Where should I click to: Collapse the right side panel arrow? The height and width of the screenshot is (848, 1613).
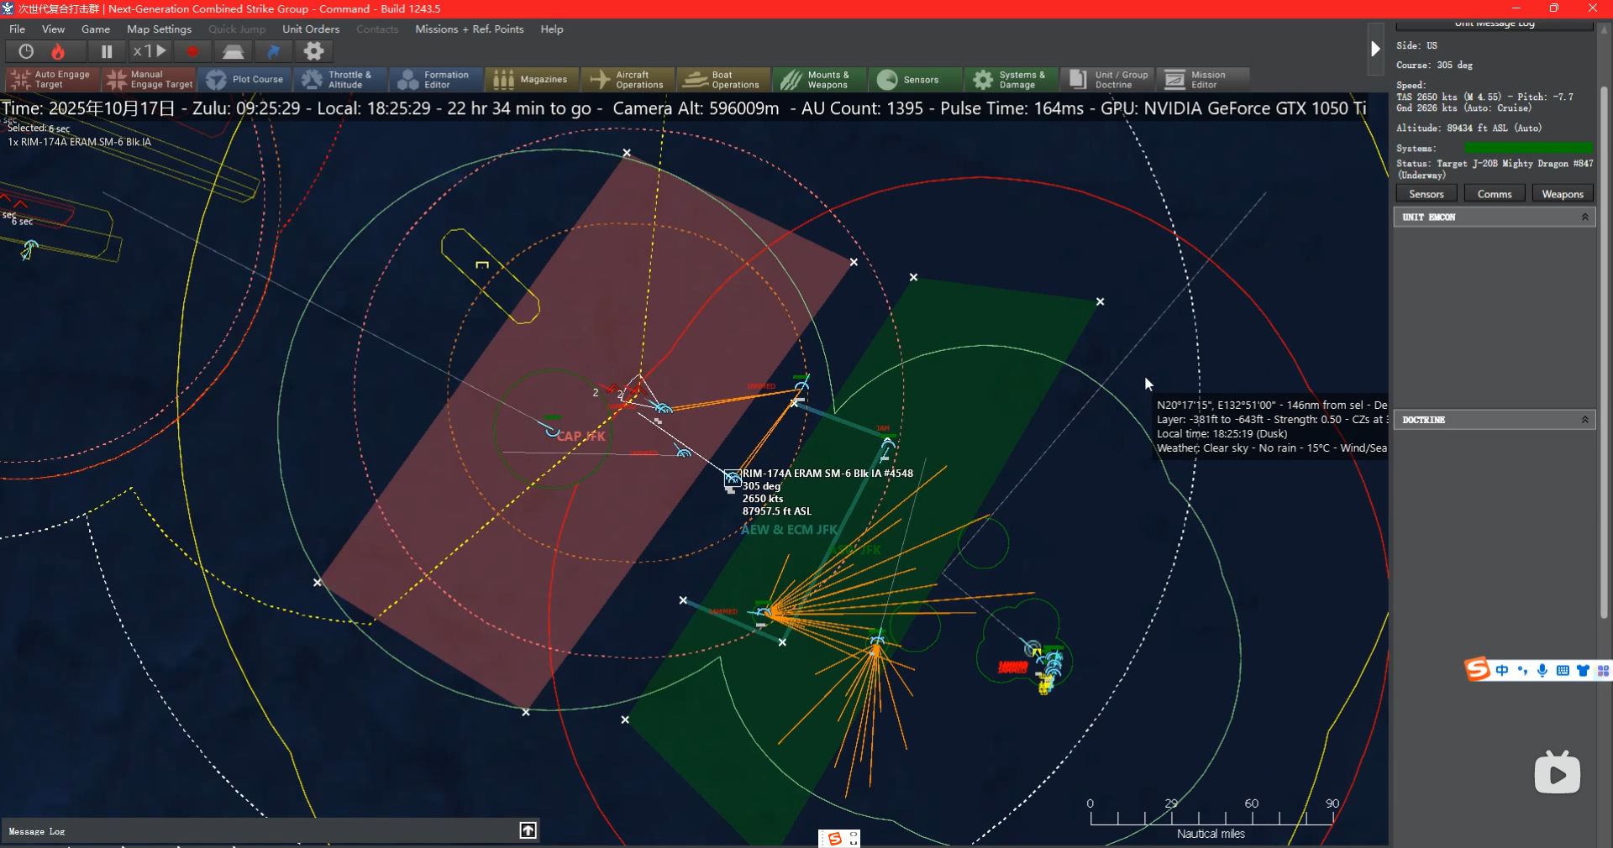coord(1375,49)
